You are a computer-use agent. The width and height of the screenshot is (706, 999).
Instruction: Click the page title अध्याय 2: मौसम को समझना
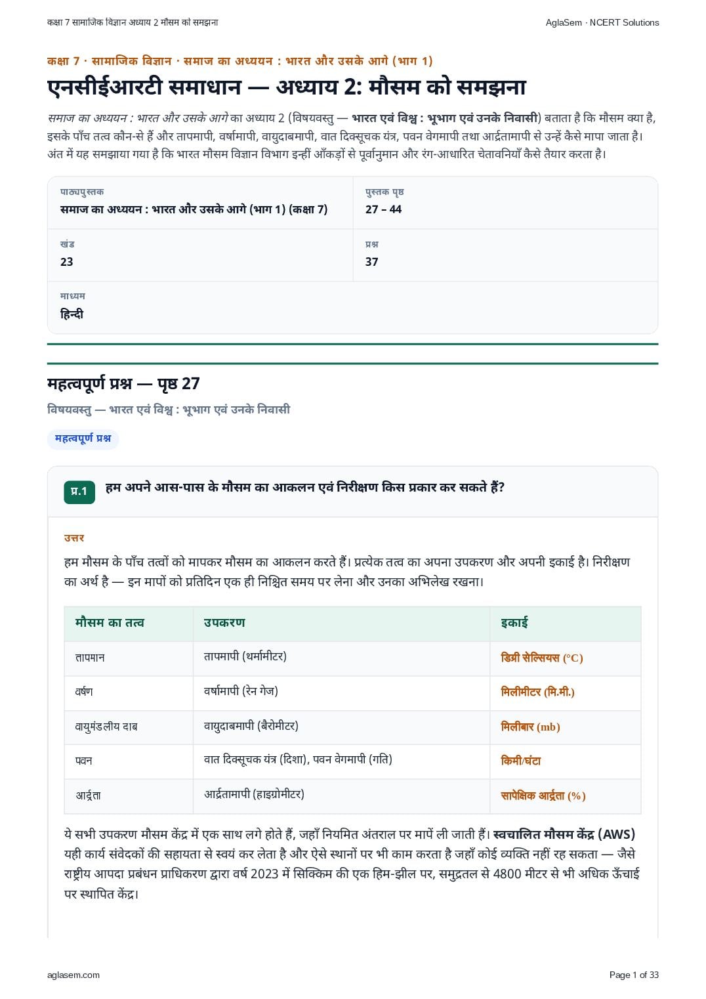point(287,87)
